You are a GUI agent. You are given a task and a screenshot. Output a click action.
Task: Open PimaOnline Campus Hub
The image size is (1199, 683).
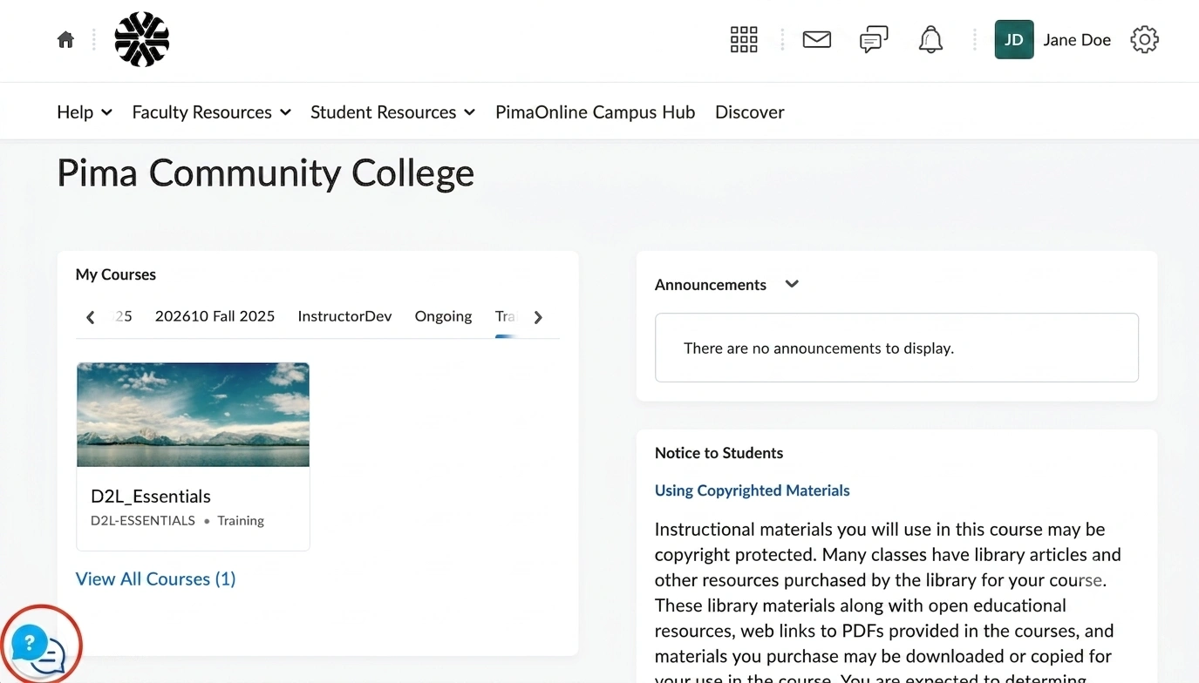pyautogui.click(x=596, y=112)
